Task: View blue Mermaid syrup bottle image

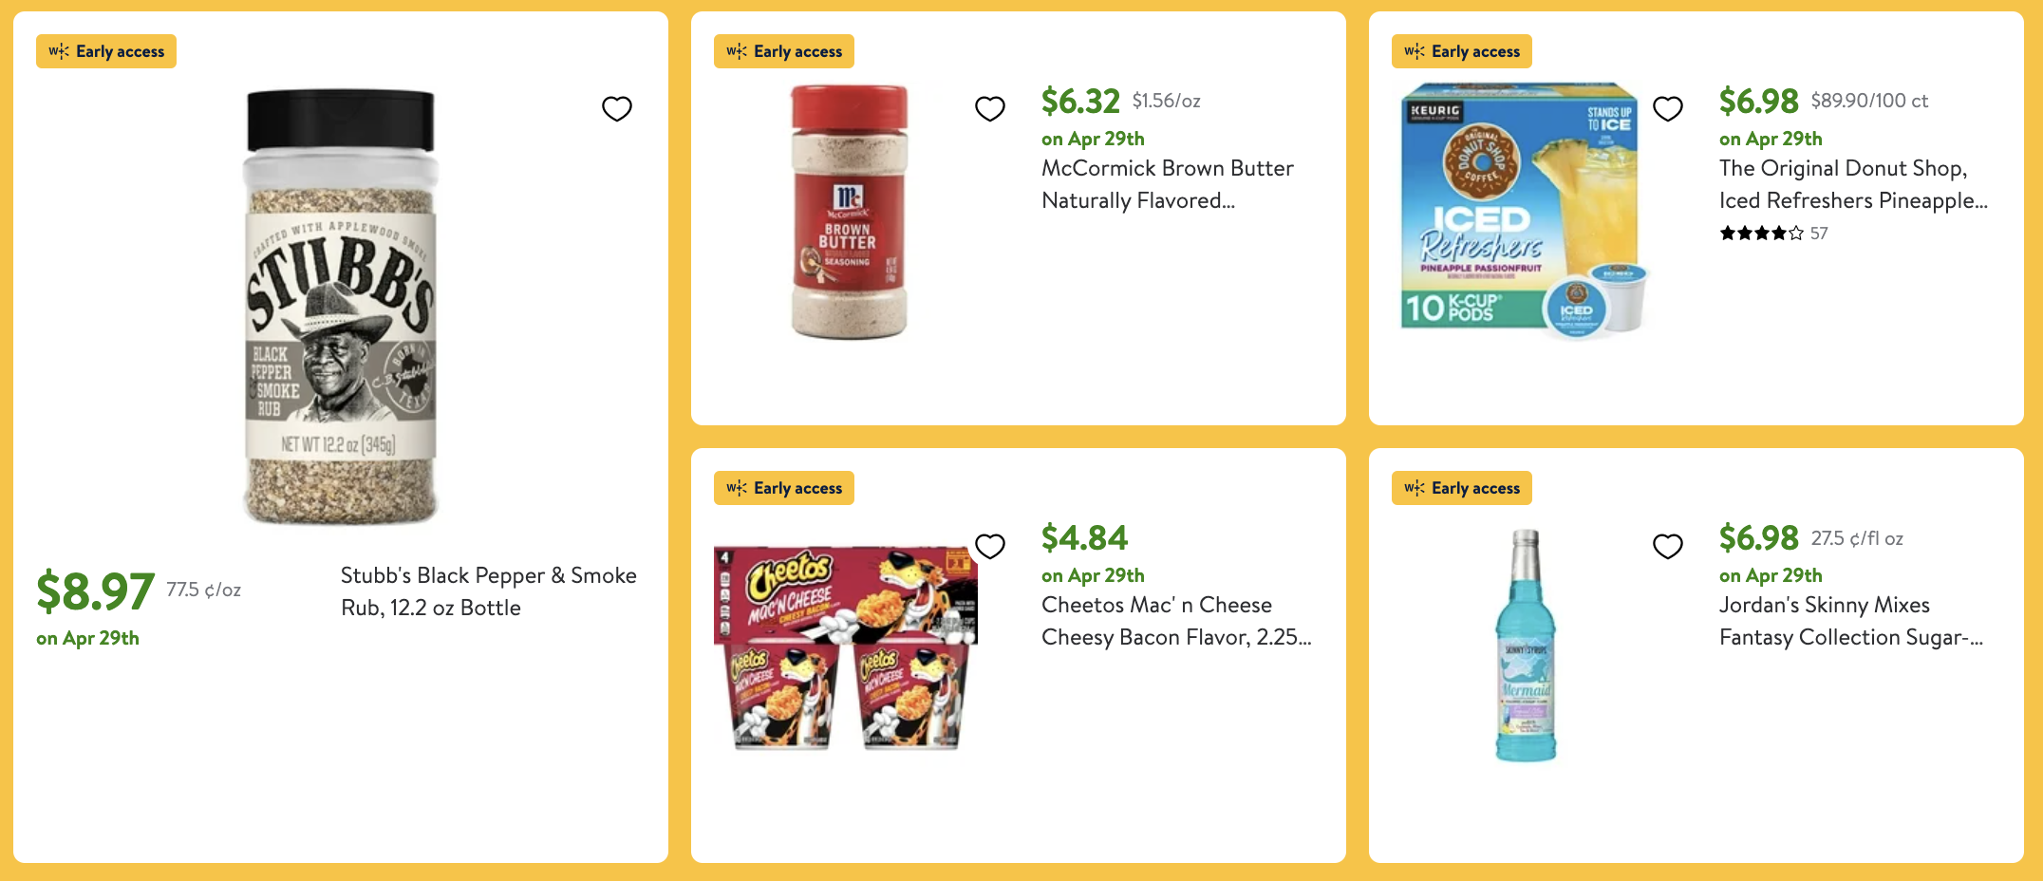Action: coord(1526,646)
